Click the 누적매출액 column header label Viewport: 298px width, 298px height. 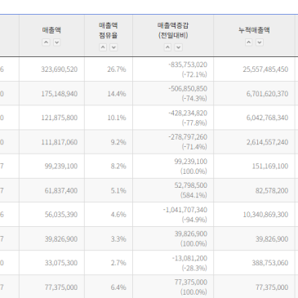(x=254, y=30)
